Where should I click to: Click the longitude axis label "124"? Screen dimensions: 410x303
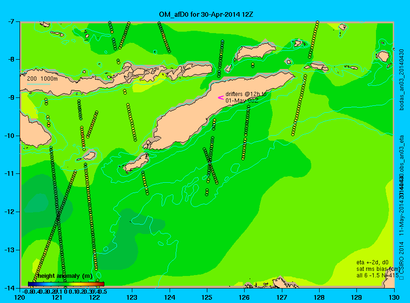(170, 297)
